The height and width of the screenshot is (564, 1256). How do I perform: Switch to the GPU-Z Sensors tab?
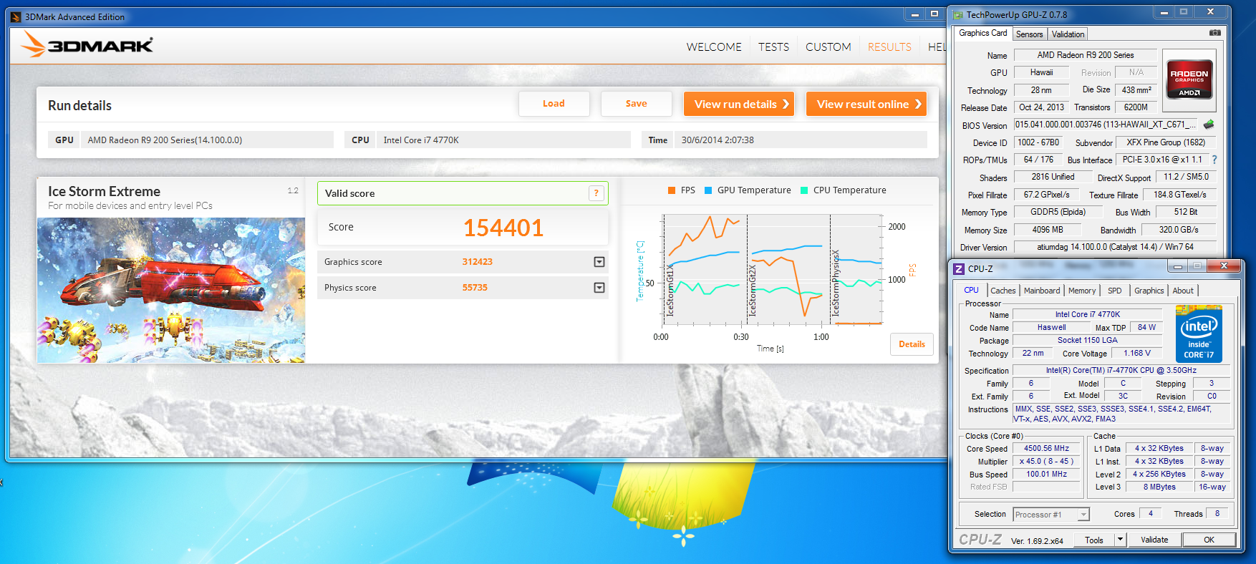[1029, 34]
